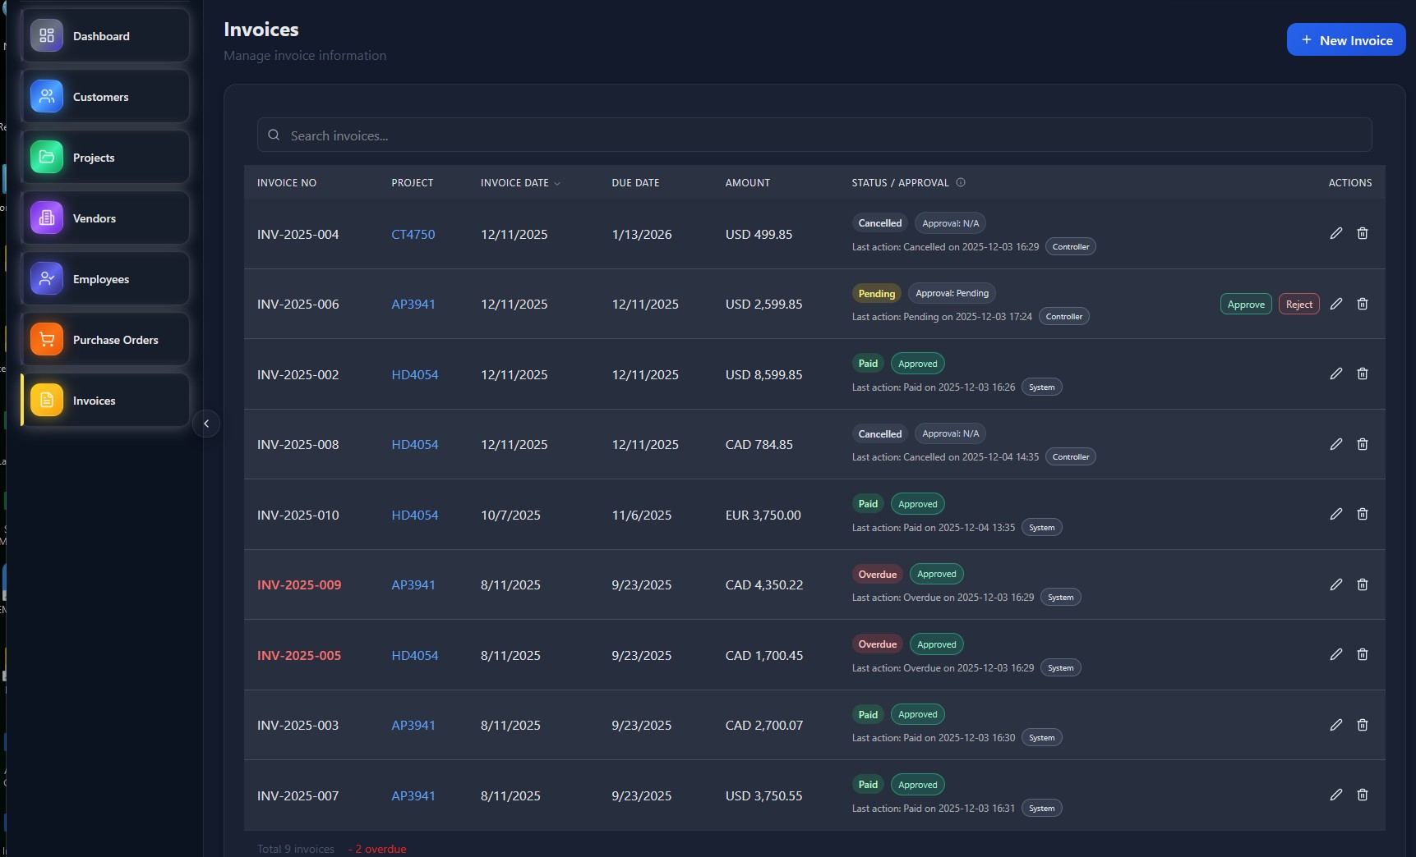Click the Purchase Orders cart icon

click(x=47, y=340)
